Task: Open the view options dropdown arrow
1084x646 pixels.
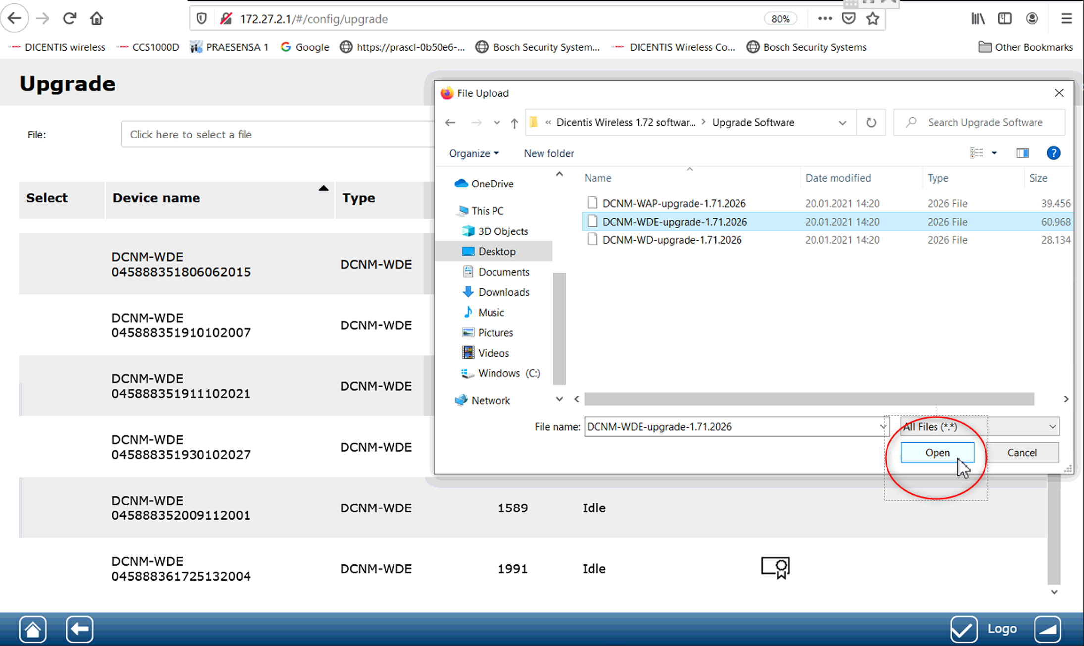Action: coord(994,153)
